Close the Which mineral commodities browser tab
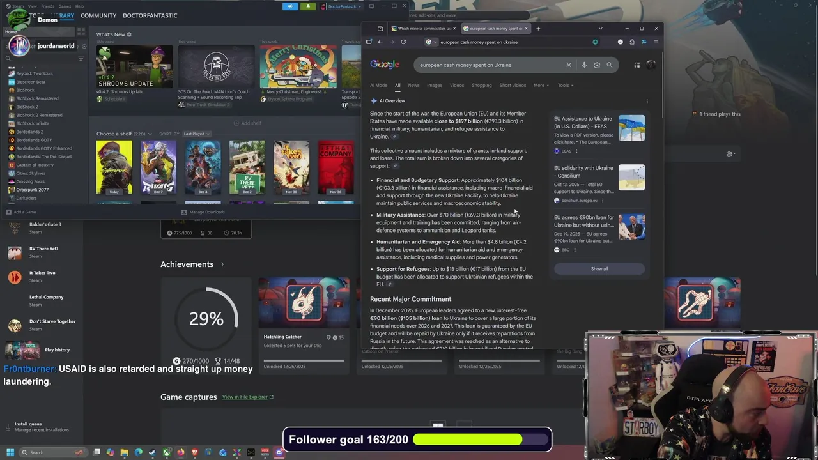Screen dimensions: 818x460 454,29
